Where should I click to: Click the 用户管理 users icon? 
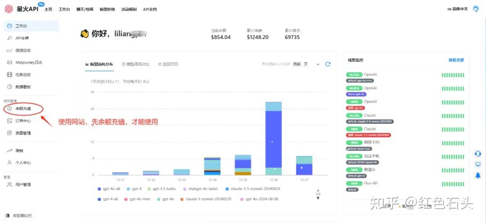point(9,184)
